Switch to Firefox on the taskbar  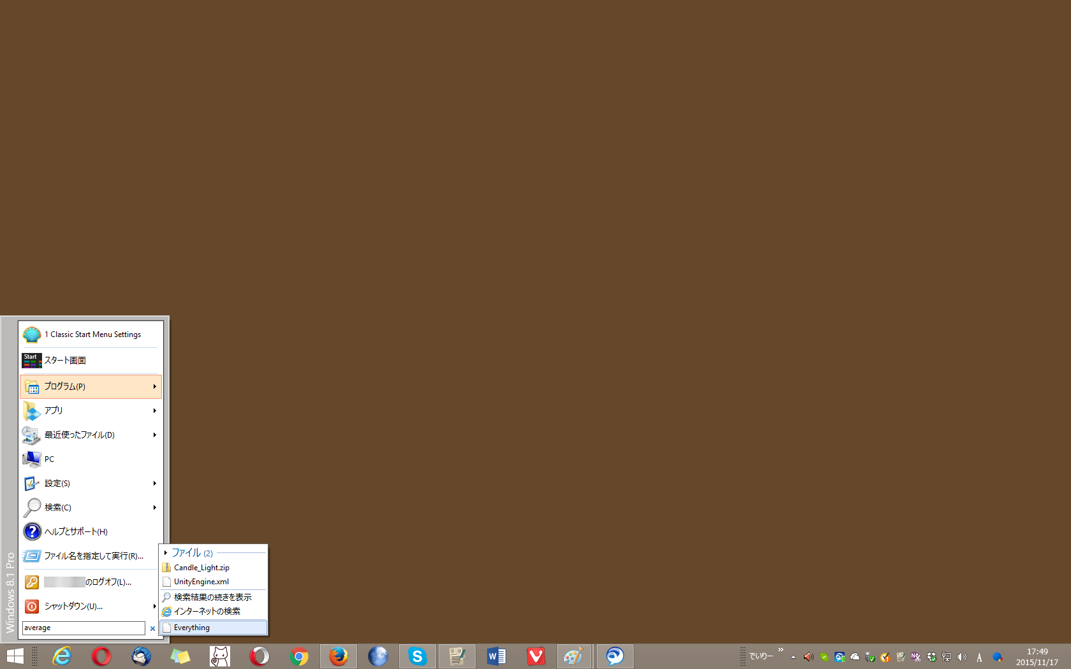pos(339,656)
